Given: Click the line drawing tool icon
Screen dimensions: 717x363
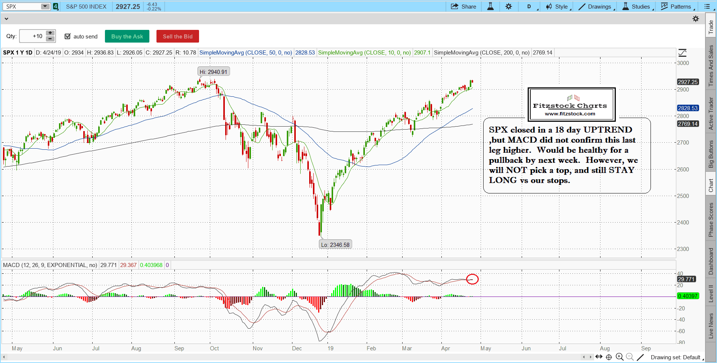Looking at the screenshot, I should pos(640,357).
